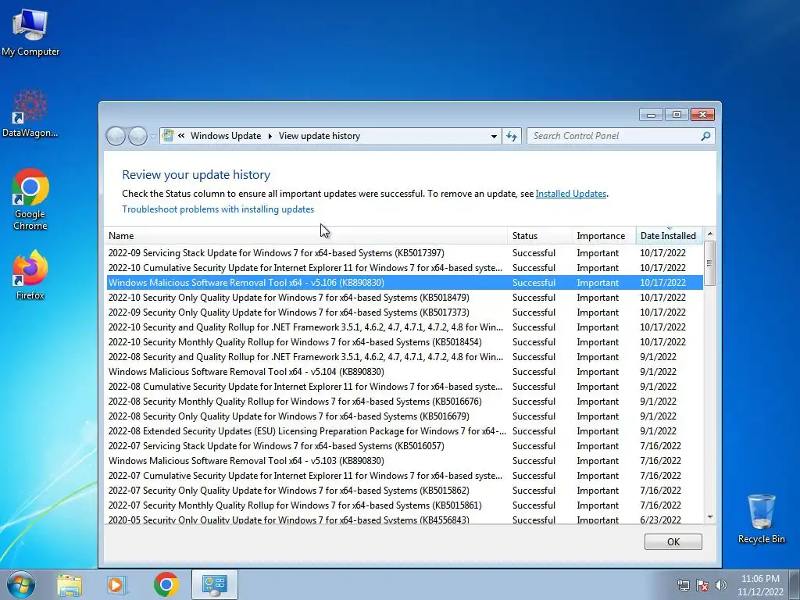
Task: Click the taskbar clock 11:06 PM
Action: coord(760,585)
